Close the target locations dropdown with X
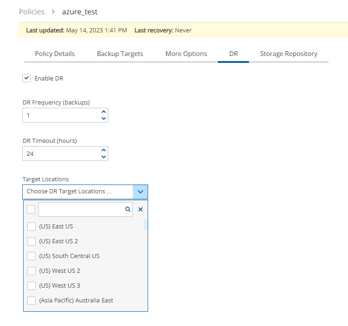Screen dimensions: 348x326 pyautogui.click(x=141, y=209)
